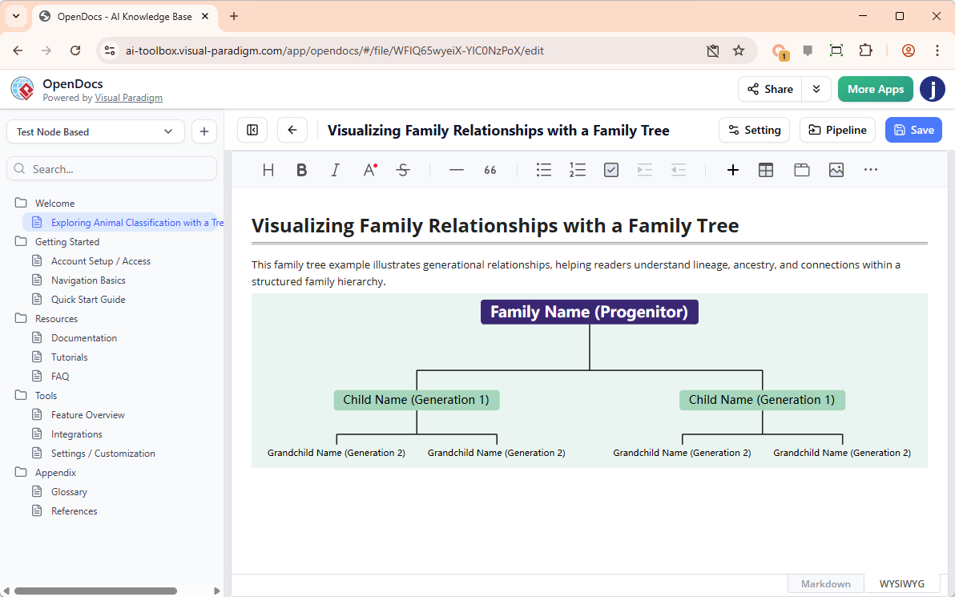Insert a task checkbox list

(611, 170)
